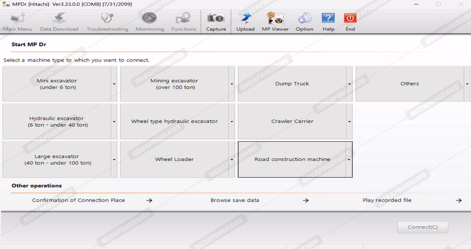Launch MP Viewer from toolbar
Image resolution: width=471 pixels, height=249 pixels.
pos(275,19)
